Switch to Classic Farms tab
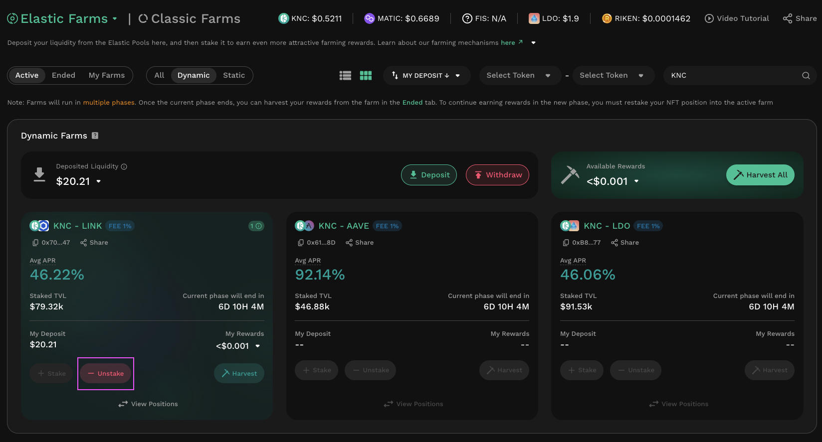822x442 pixels. coord(190,19)
